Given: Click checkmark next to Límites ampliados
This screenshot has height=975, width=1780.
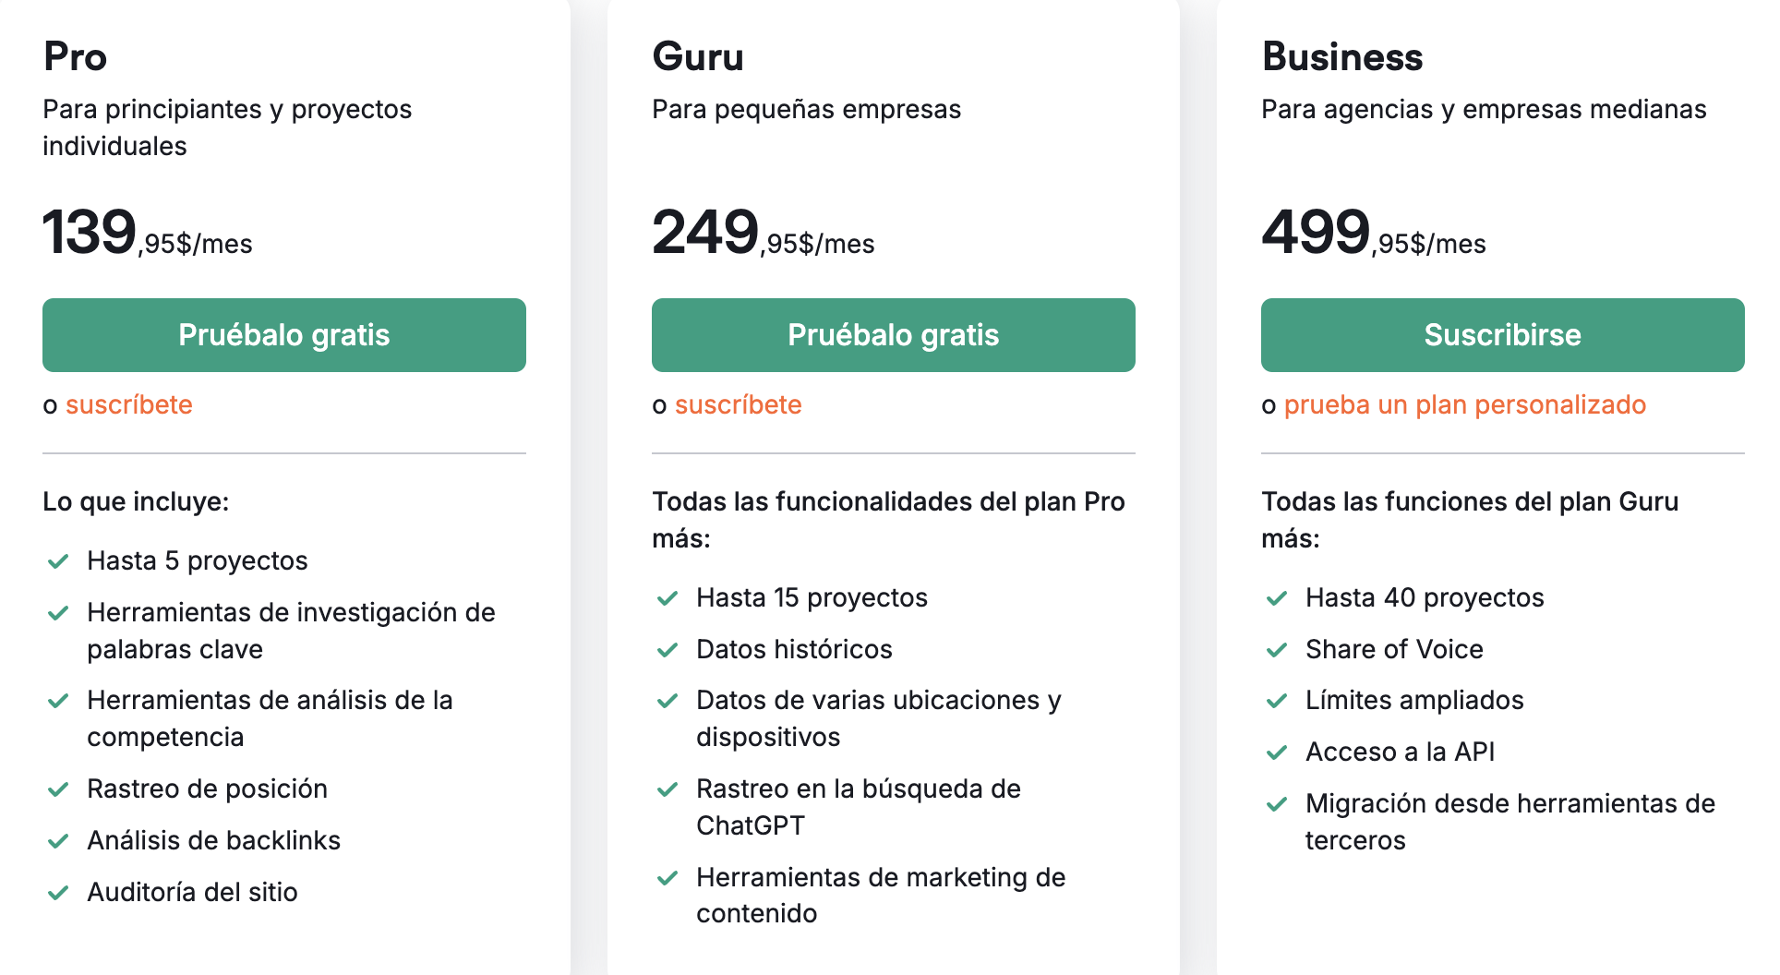Looking at the screenshot, I should (x=1277, y=701).
